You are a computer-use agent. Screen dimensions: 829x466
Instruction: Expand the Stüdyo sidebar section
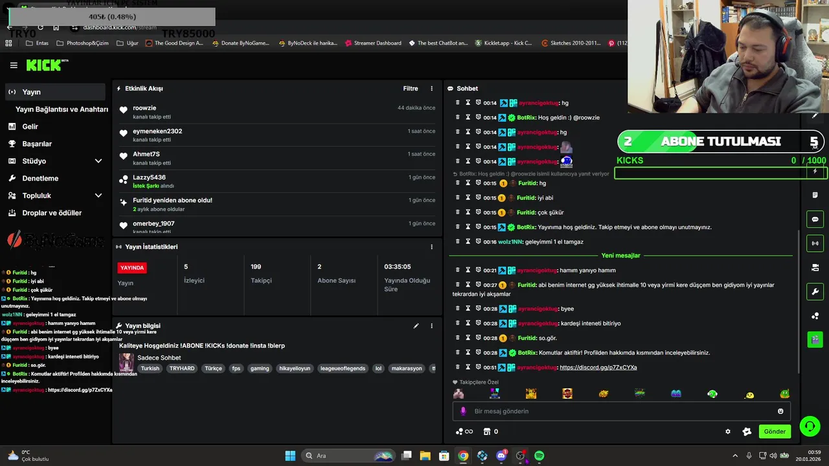click(98, 161)
